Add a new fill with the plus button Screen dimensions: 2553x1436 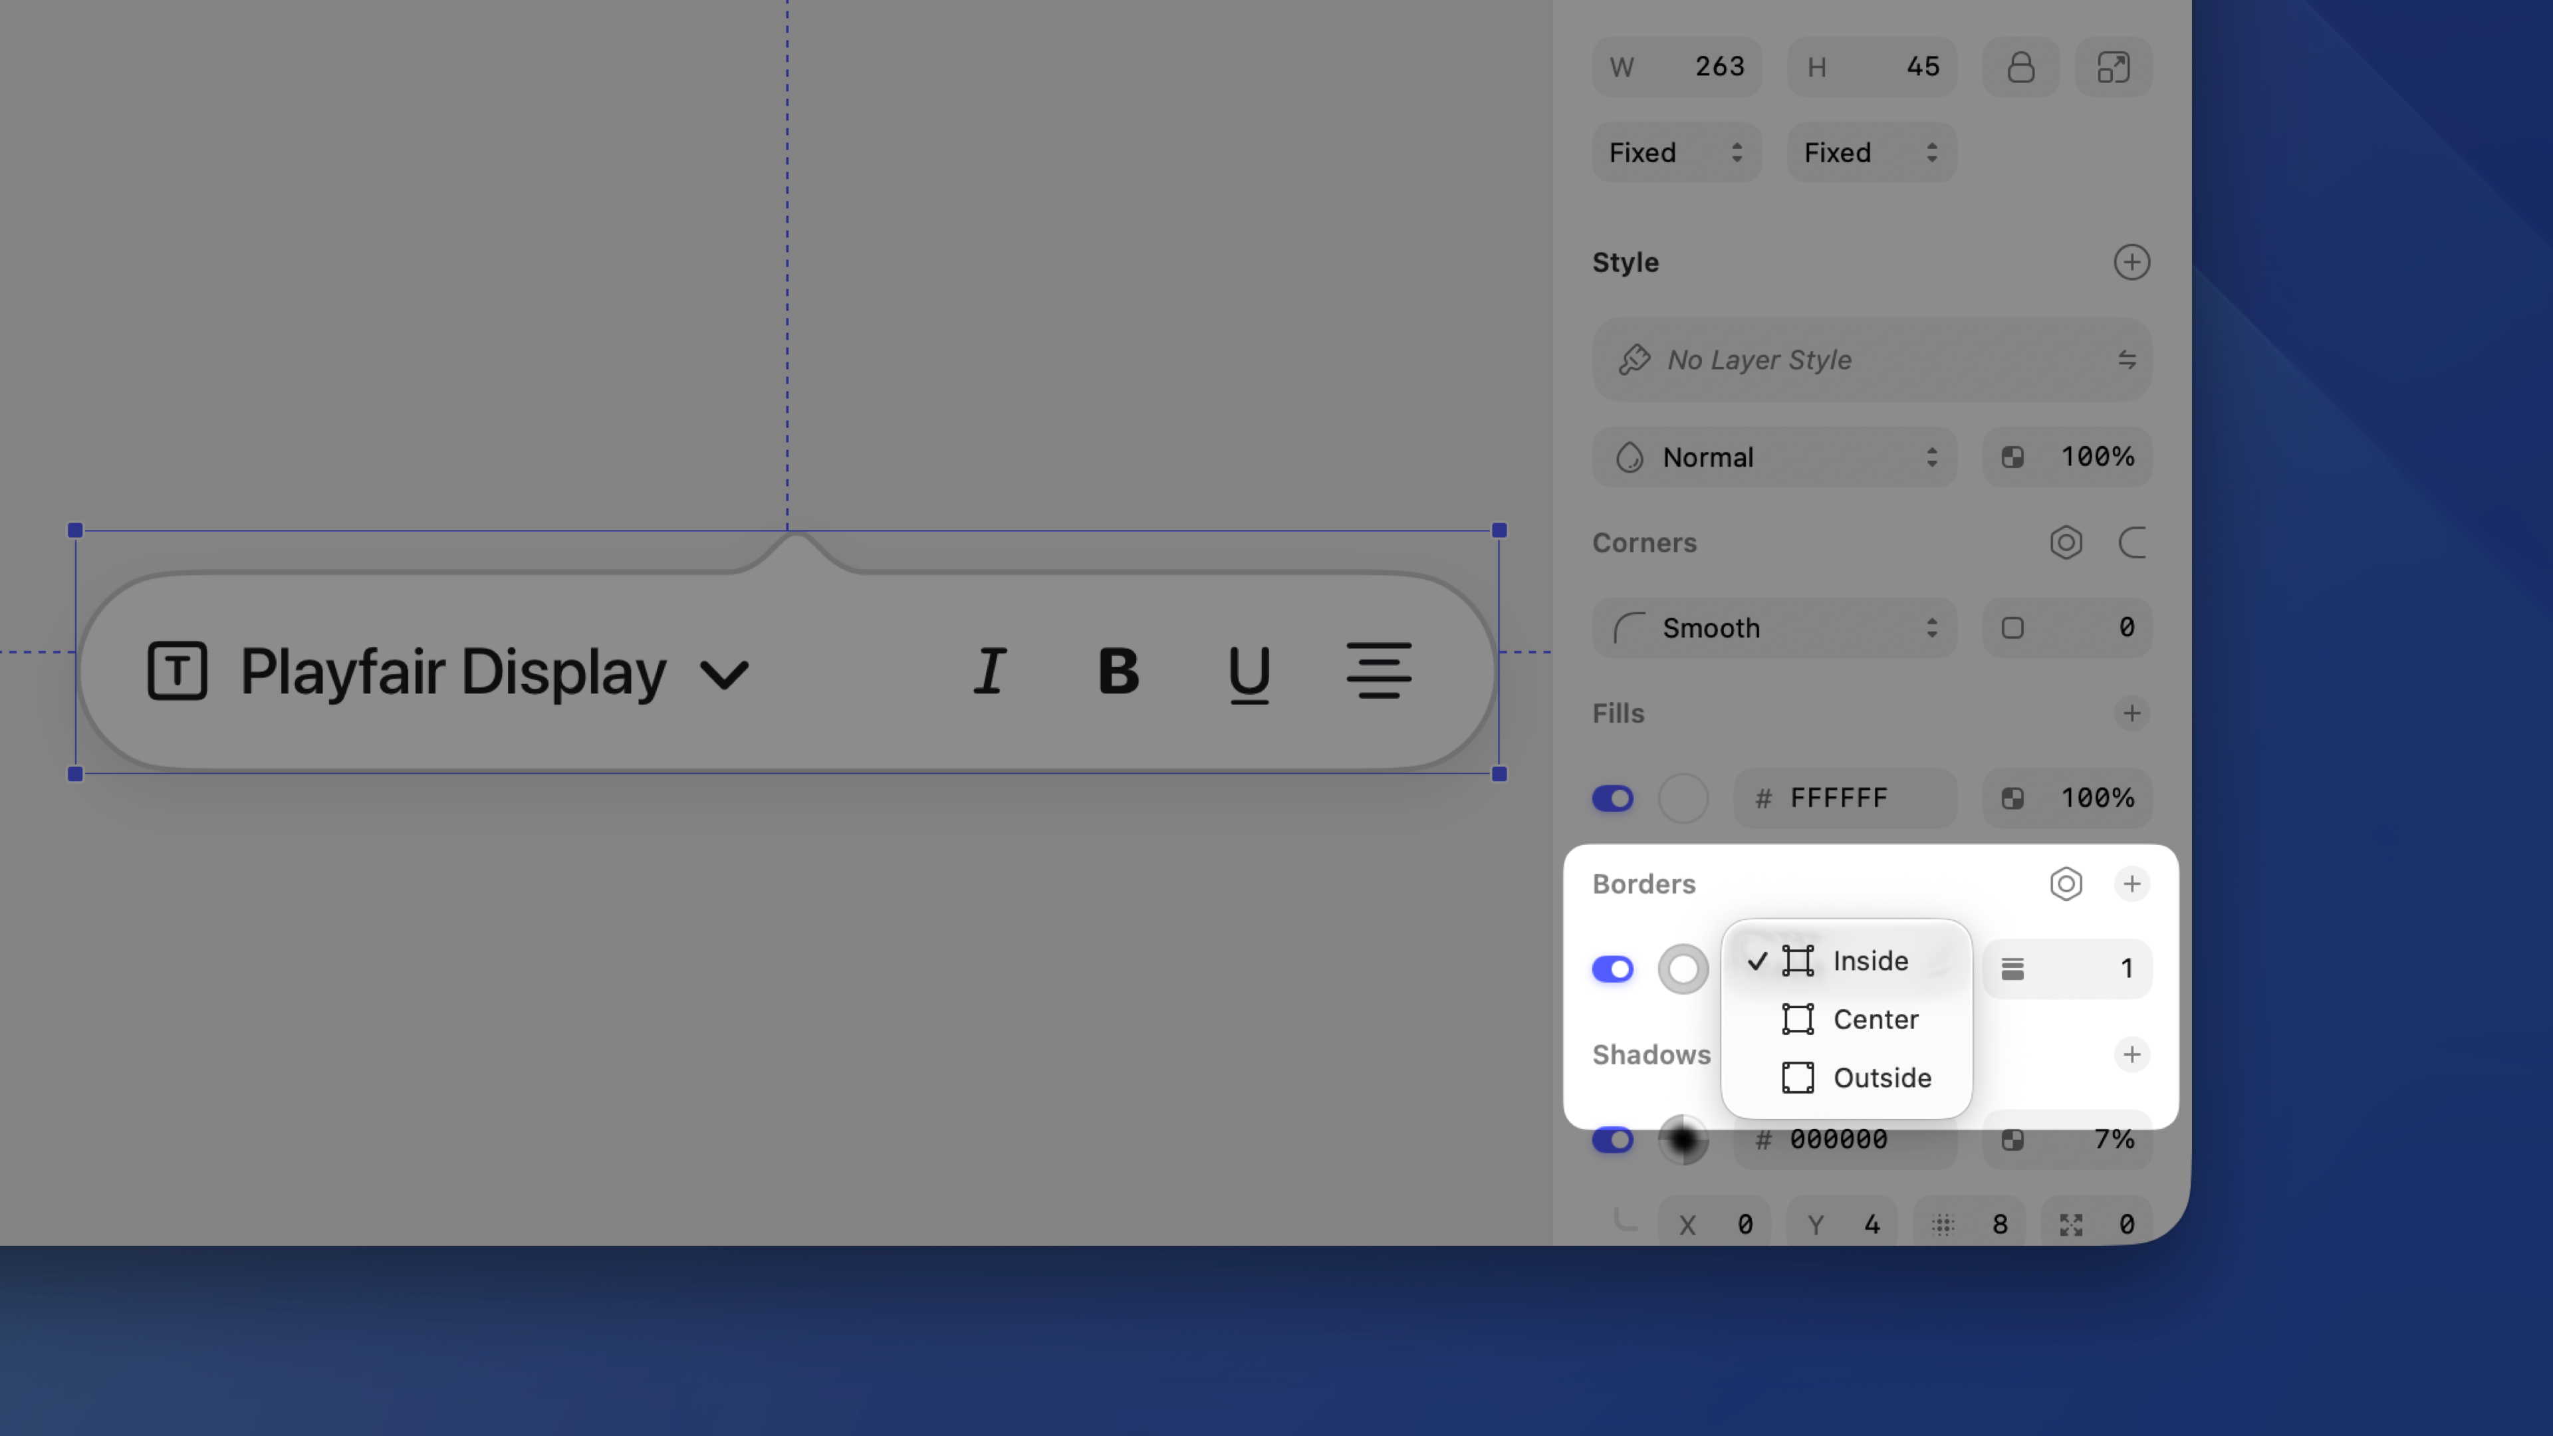2131,713
